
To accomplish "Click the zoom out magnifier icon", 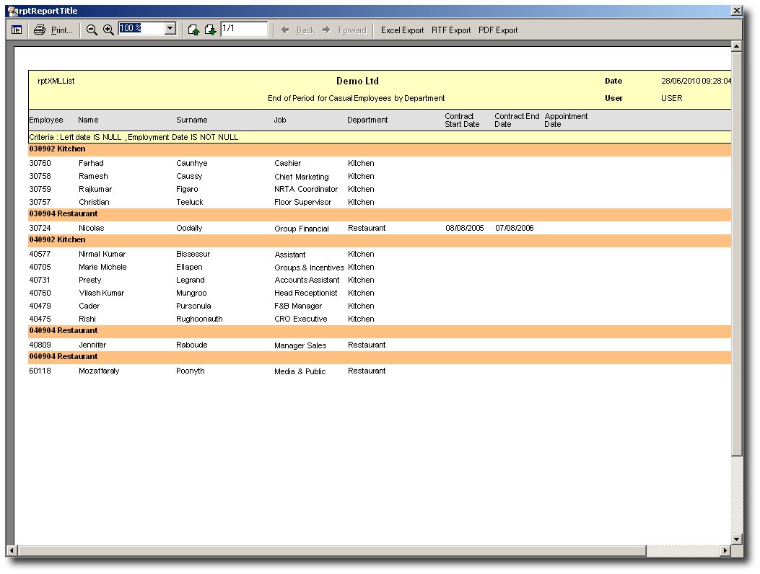I will tap(92, 30).
